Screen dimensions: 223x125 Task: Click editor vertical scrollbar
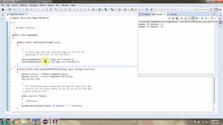coord(214,90)
